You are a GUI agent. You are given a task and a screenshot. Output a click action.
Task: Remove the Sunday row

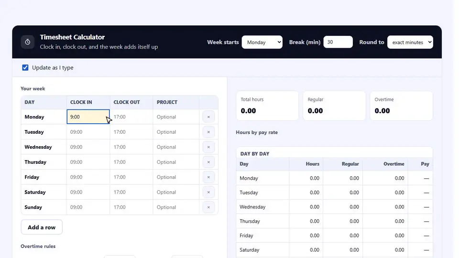click(x=208, y=207)
